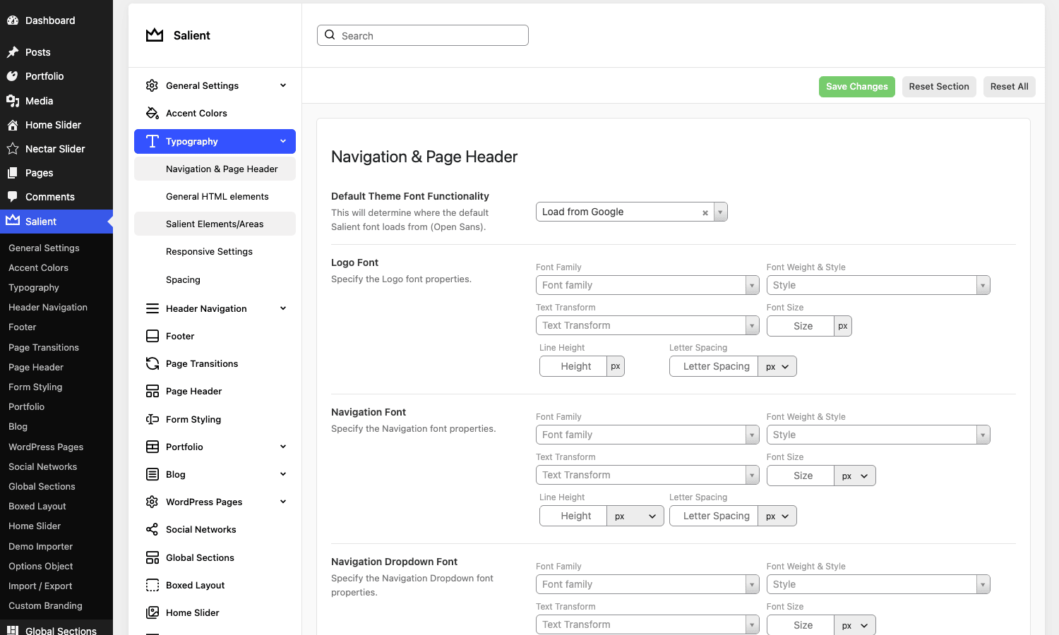Click the Portfolio icon in WordPress sidebar
Image resolution: width=1059 pixels, height=635 pixels.
click(x=13, y=76)
